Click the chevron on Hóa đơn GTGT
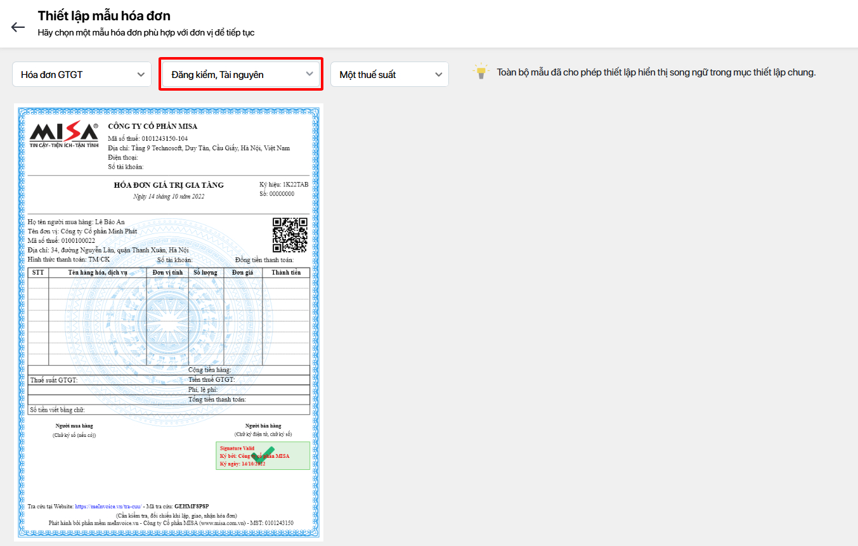Image resolution: width=858 pixels, height=546 pixels. click(x=141, y=74)
